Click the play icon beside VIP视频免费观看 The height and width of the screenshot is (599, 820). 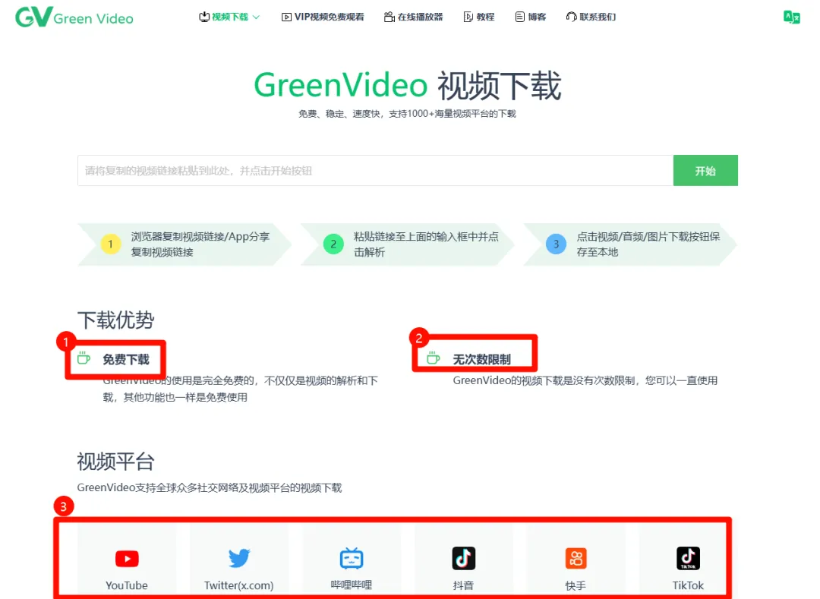click(x=286, y=17)
